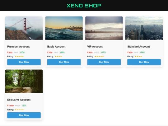Open the forest path product image

(x=24, y=81)
